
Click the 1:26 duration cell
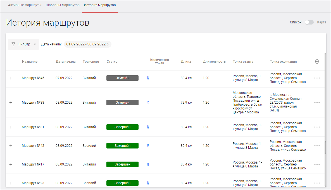[206, 103]
